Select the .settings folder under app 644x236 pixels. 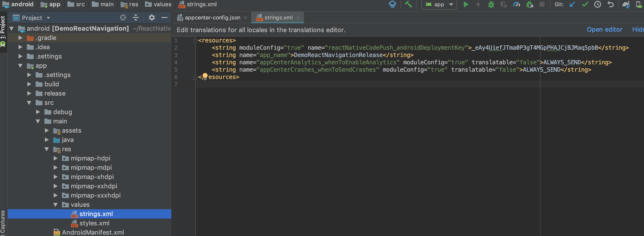click(57, 75)
